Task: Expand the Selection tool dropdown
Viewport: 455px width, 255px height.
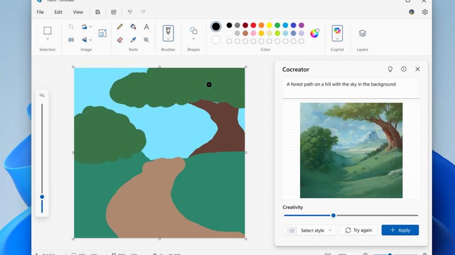Action: coord(48,39)
